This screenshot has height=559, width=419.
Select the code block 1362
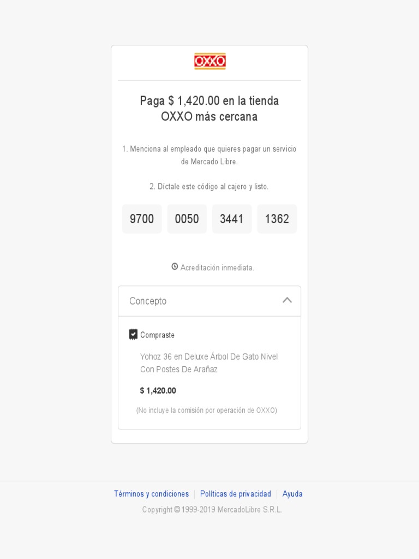[x=277, y=219]
